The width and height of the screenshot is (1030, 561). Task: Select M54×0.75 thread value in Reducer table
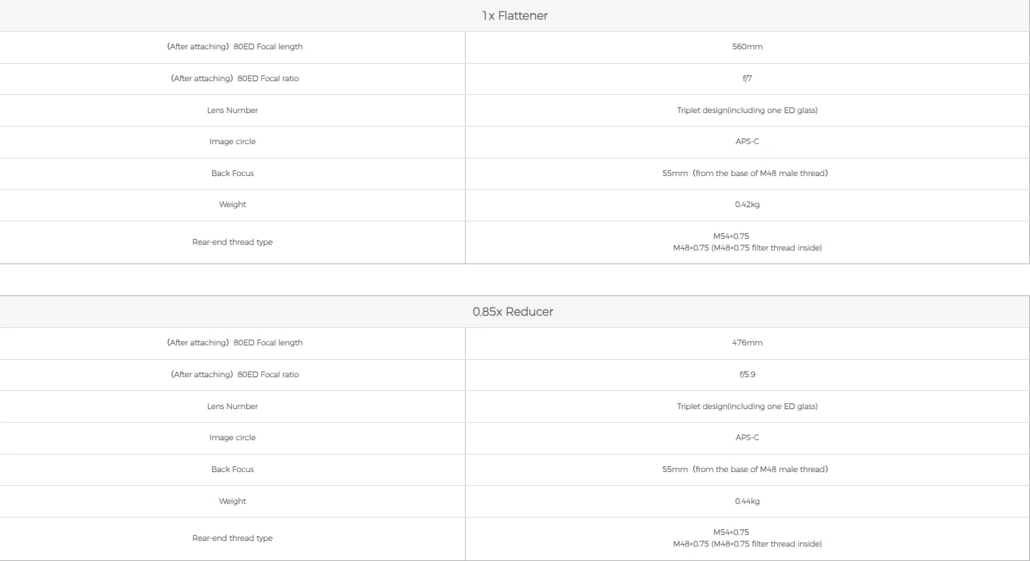pos(731,533)
